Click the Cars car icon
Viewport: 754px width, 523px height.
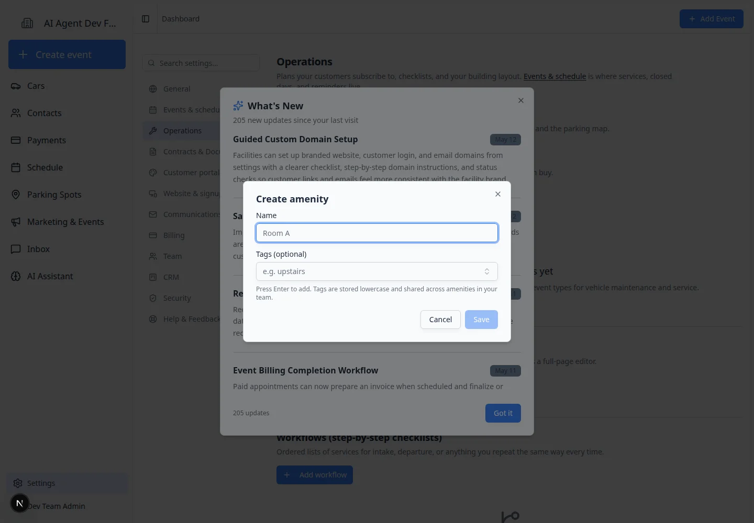[16, 86]
